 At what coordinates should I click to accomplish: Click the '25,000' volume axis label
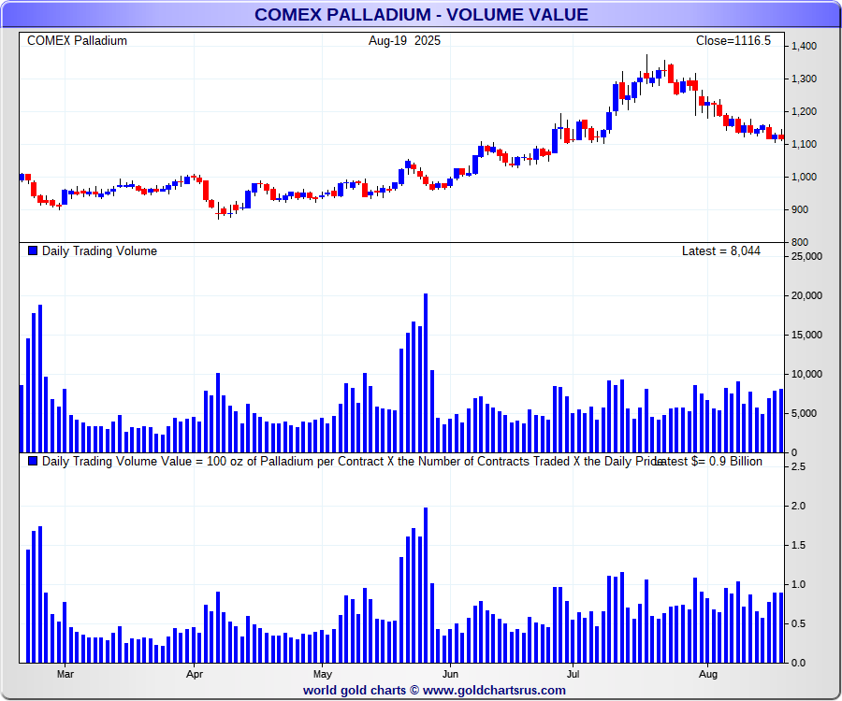(806, 256)
